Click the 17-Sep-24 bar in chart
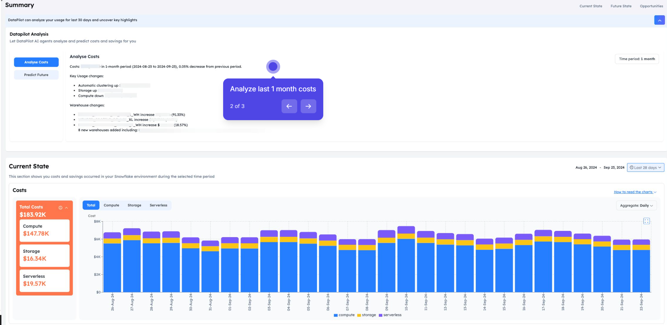The height and width of the screenshot is (325, 667). (543, 261)
